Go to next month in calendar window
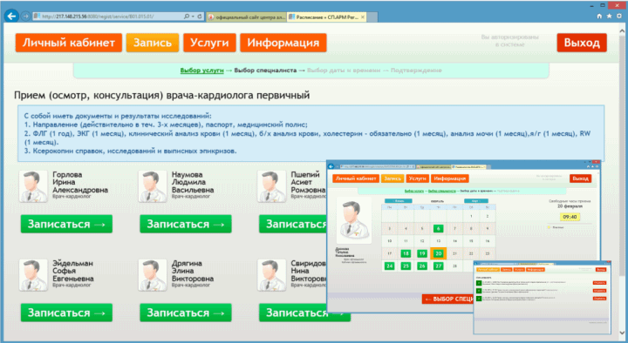This screenshot has height=343, width=628. click(x=476, y=201)
